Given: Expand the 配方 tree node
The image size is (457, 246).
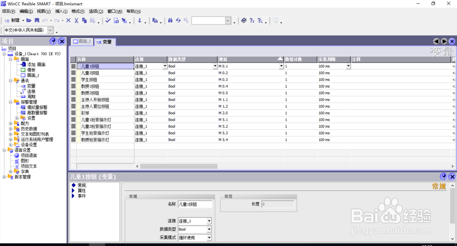Looking at the screenshot, I should (11, 123).
